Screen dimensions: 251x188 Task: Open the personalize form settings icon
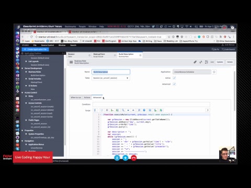[207, 62]
